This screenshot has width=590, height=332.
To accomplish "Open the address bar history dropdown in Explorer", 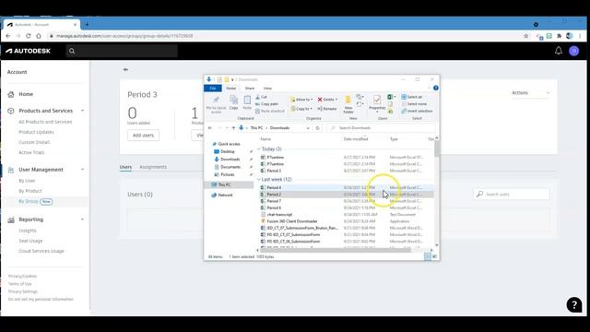I will (x=308, y=128).
